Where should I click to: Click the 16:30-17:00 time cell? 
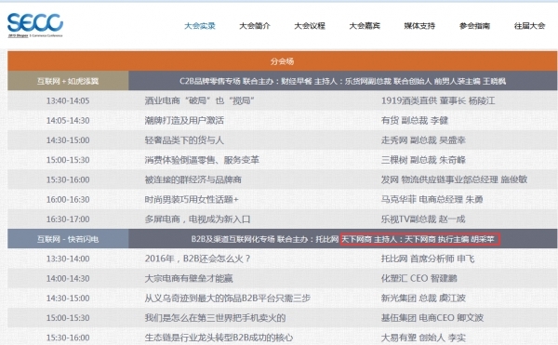click(68, 219)
